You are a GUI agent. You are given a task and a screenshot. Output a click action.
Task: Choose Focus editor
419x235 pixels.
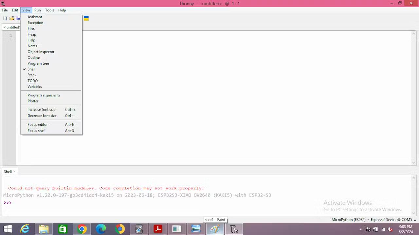pyautogui.click(x=51, y=124)
